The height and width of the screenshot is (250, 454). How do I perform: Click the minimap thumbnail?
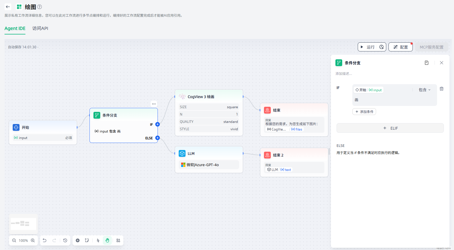(x=23, y=224)
